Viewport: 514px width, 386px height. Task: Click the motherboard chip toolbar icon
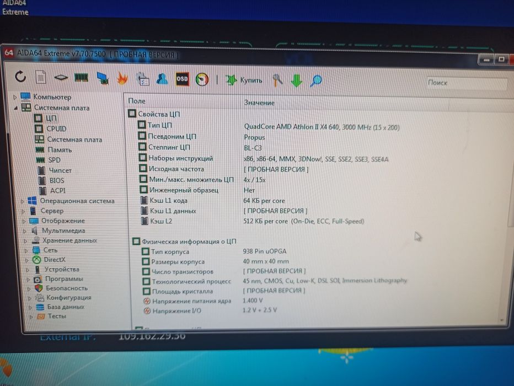coord(61,77)
